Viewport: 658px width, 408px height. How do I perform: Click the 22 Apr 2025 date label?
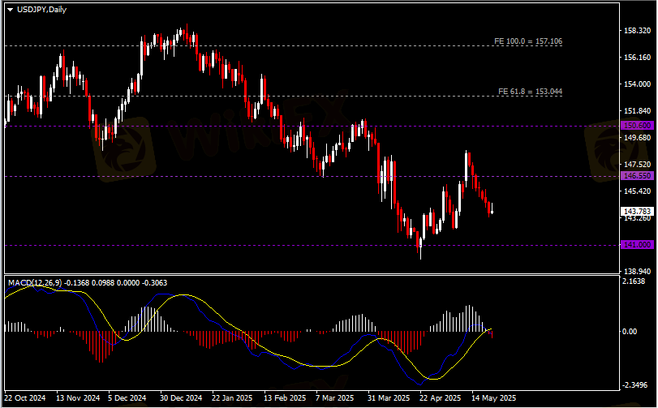pyautogui.click(x=441, y=397)
